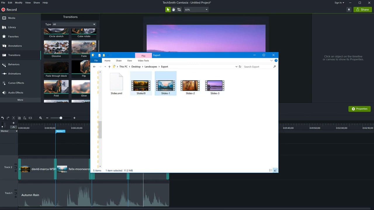
Task: Click the Copy icon in the timeline toolbar
Action: 19,118
